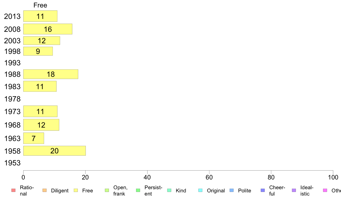Screen dimensions: 341x211
Task: Click the 1988 bar labeled 18
Action: (51, 74)
